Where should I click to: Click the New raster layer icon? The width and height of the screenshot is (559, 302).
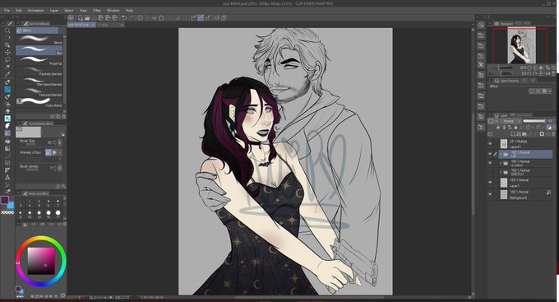pos(513,134)
